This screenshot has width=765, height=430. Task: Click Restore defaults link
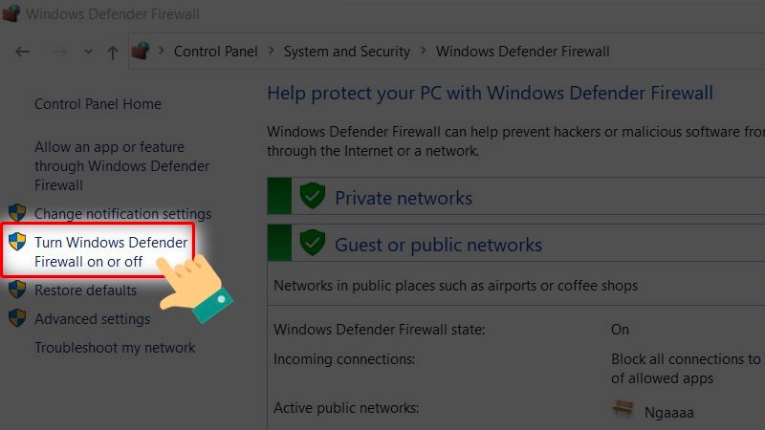(85, 290)
